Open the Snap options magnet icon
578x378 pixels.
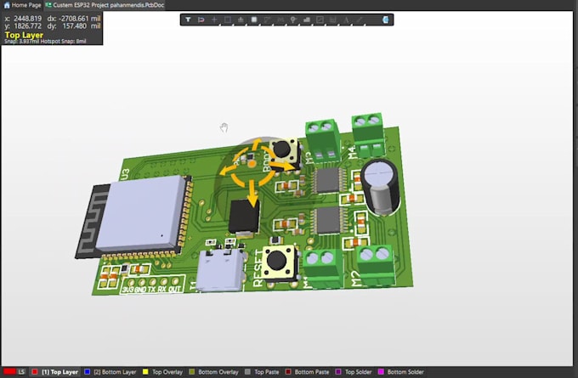click(x=201, y=20)
